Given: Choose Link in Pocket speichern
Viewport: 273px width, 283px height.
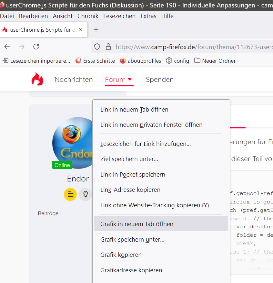Looking at the screenshot, I should pos(161,175).
